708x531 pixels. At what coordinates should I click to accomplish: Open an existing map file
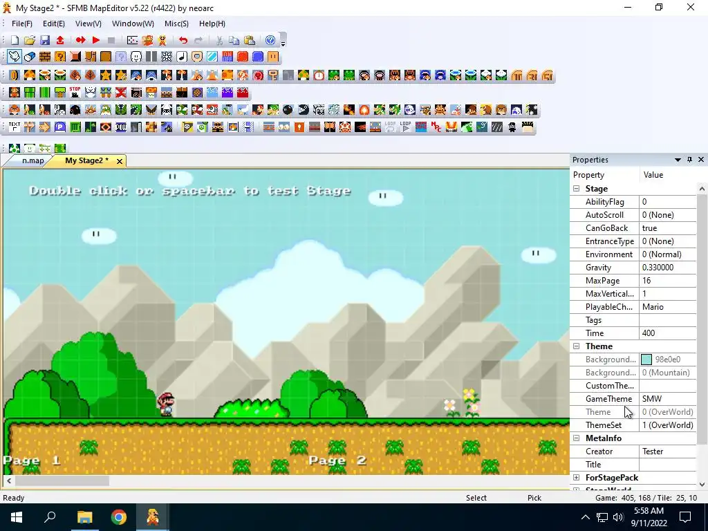click(30, 40)
